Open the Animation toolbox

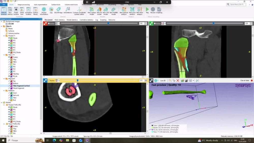point(28,11)
